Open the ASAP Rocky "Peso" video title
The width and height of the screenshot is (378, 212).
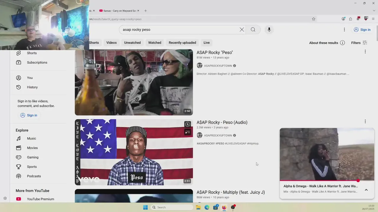(x=215, y=52)
